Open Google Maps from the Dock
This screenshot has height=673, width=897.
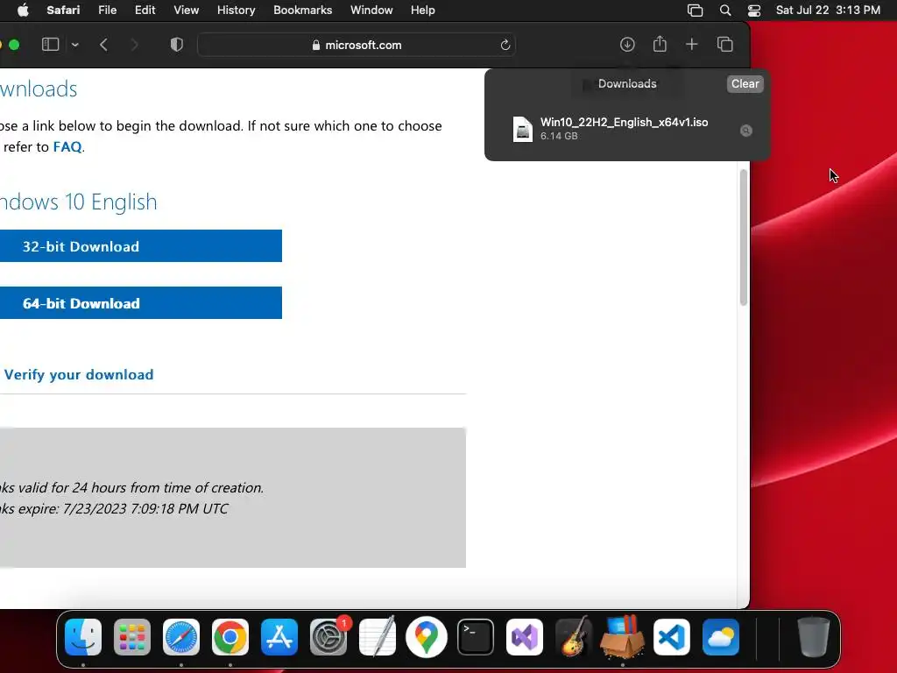[427, 637]
